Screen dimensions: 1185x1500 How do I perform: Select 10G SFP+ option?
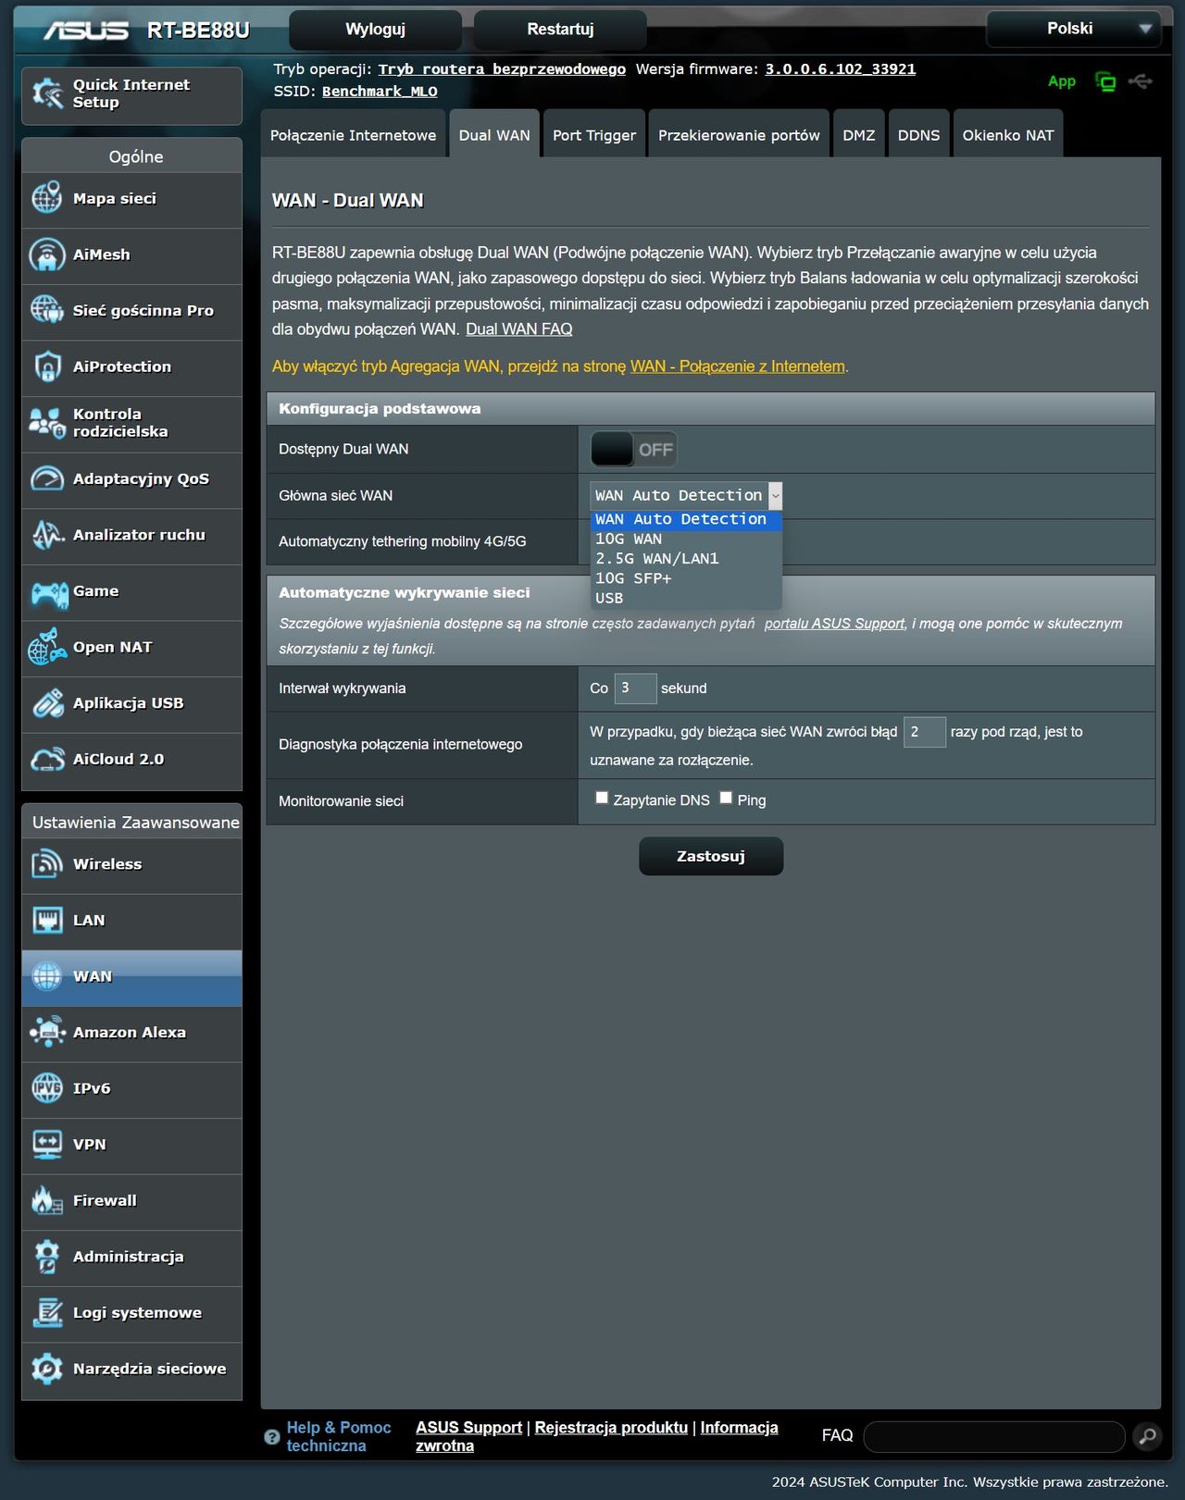click(686, 578)
